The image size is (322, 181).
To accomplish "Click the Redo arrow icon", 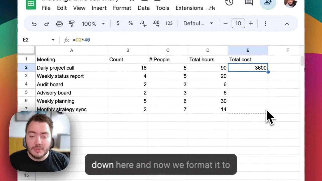I will [47, 24].
